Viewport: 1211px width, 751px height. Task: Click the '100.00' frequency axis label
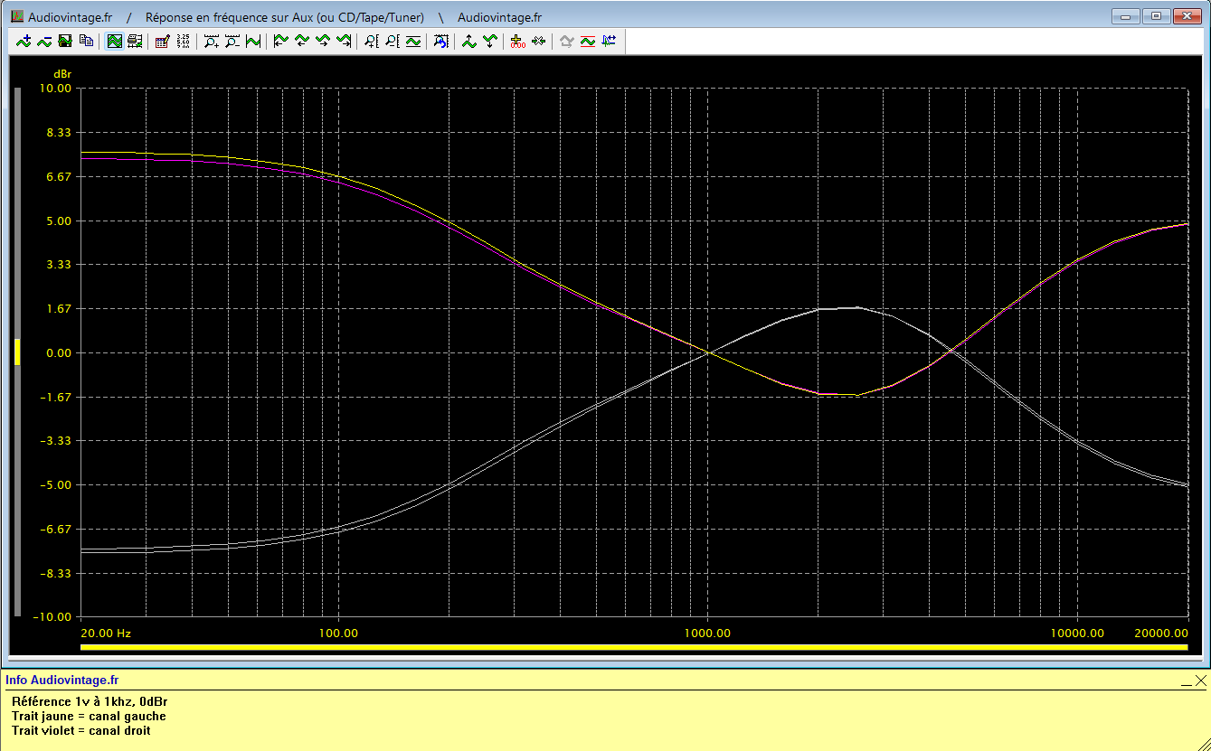338,634
